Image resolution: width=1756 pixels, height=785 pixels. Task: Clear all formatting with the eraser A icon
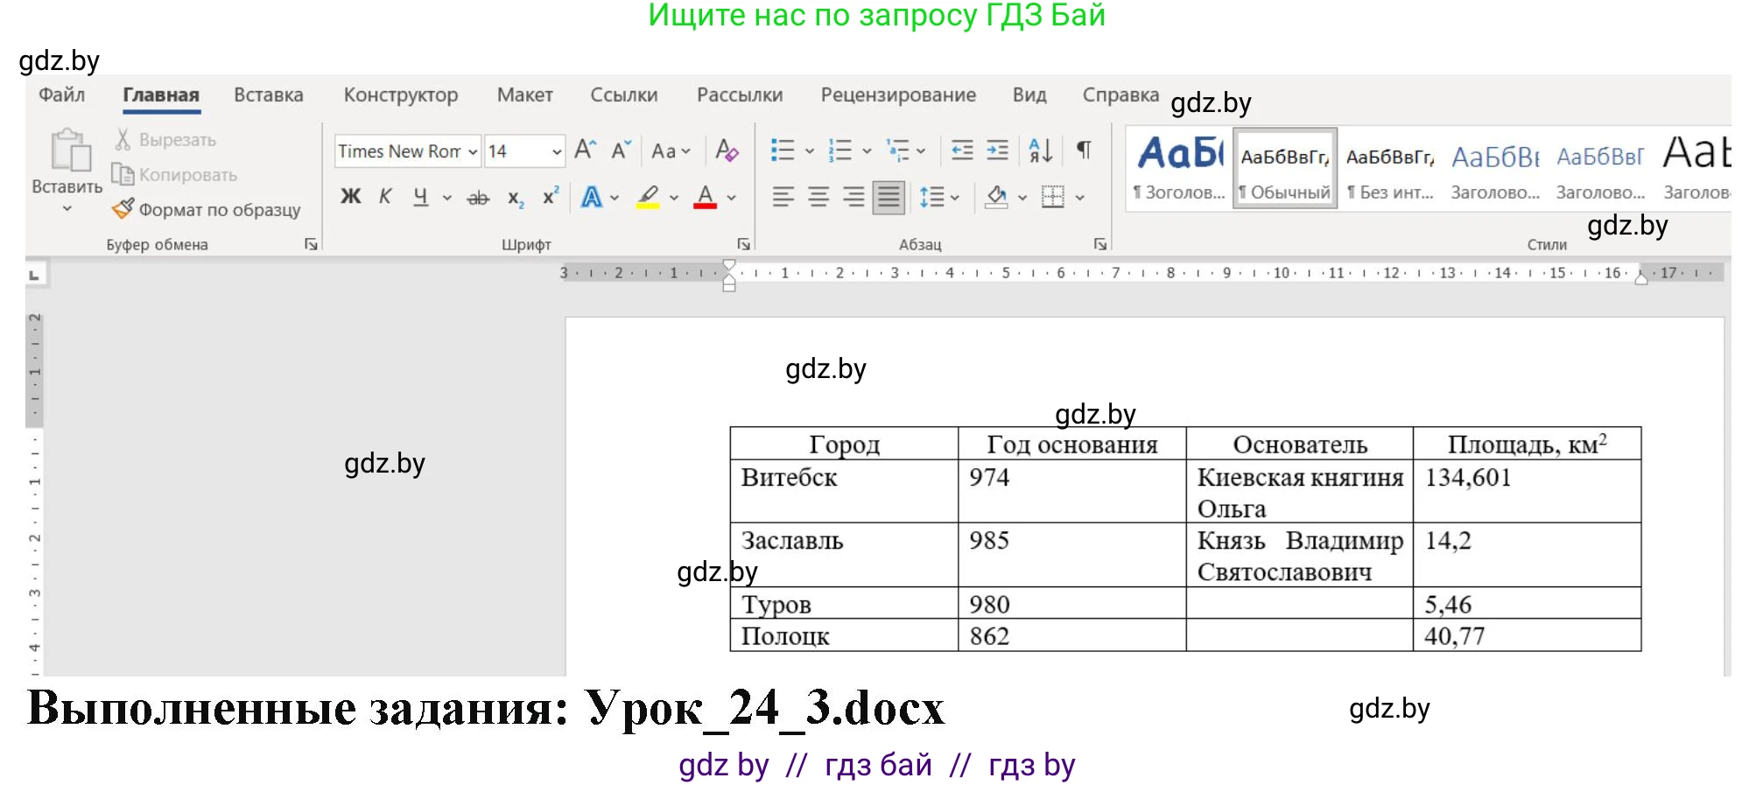(x=727, y=151)
